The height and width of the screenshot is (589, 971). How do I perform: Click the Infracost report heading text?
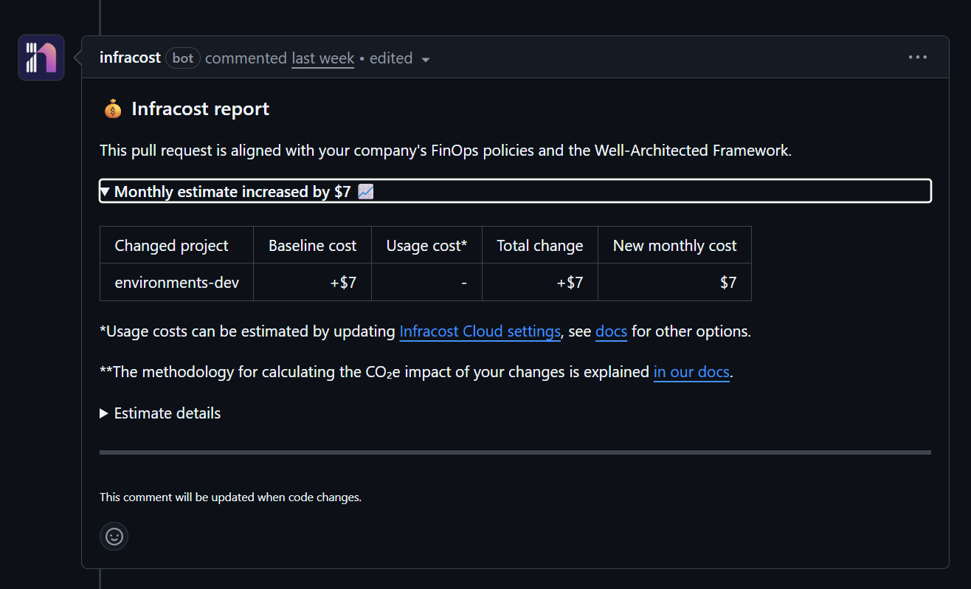click(x=200, y=109)
